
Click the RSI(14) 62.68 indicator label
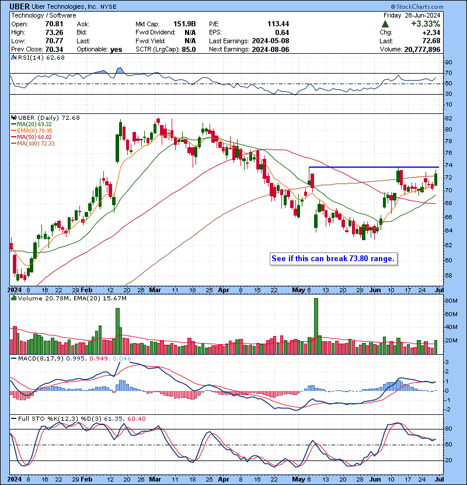[x=41, y=57]
